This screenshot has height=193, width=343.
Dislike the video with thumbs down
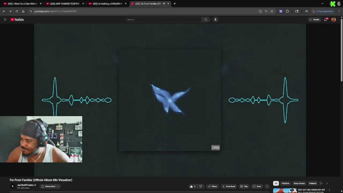(x=201, y=186)
